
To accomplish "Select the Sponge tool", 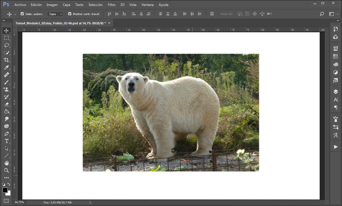I will click(x=7, y=126).
